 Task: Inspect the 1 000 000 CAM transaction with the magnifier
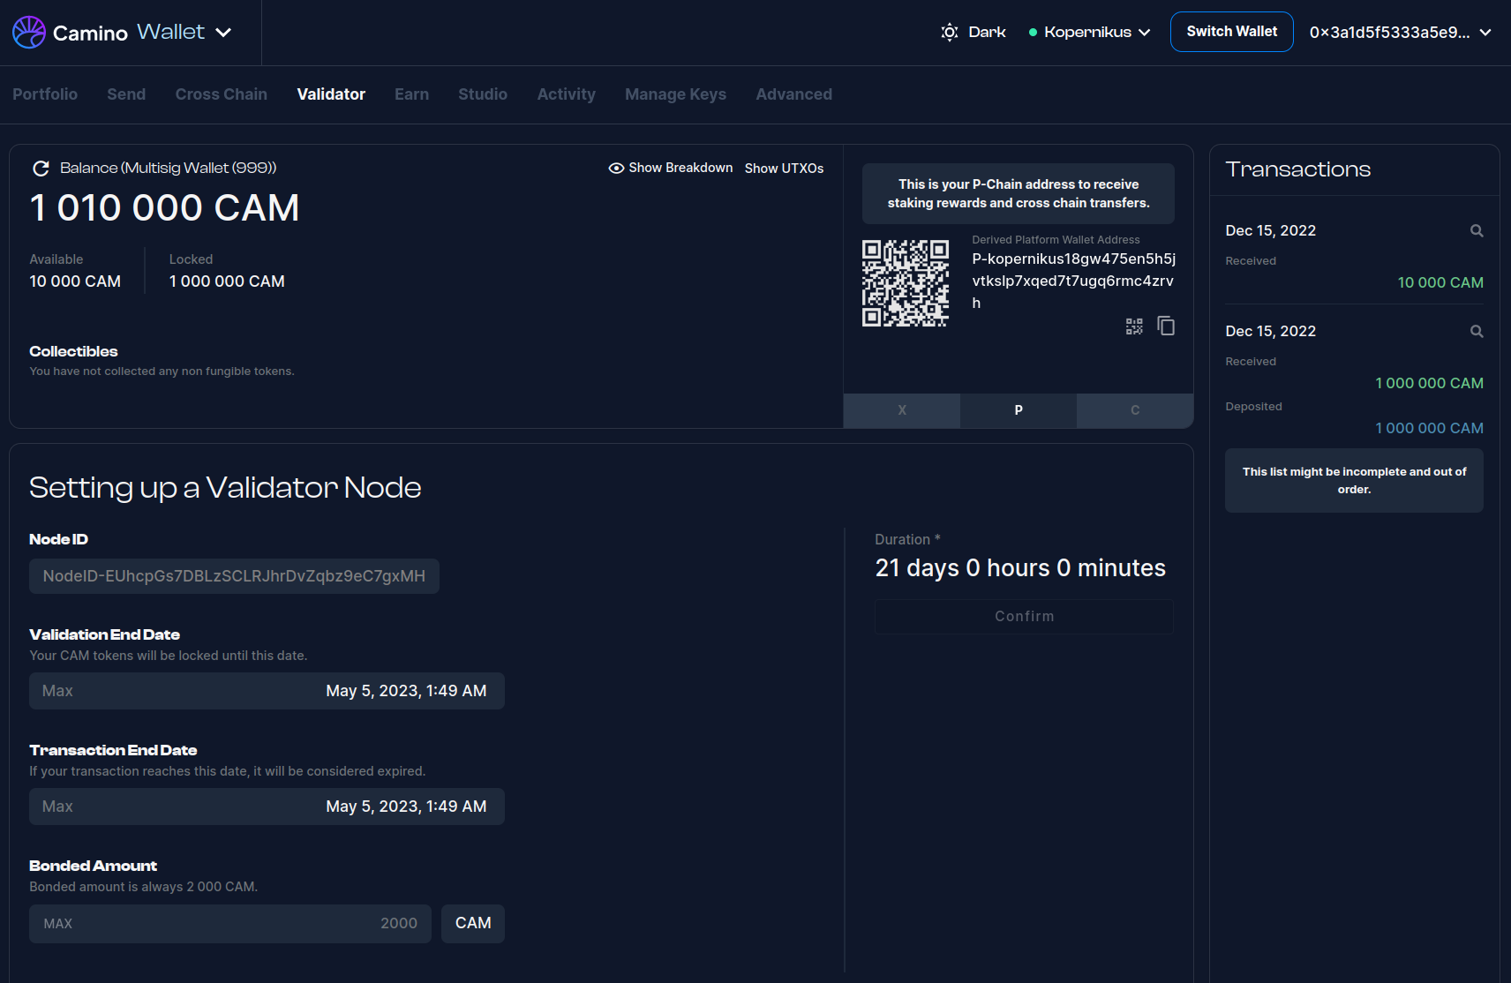point(1476,332)
